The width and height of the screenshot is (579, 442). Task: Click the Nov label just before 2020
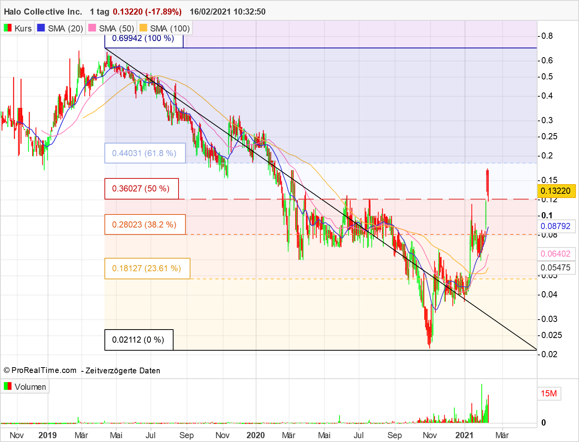pyautogui.click(x=223, y=435)
